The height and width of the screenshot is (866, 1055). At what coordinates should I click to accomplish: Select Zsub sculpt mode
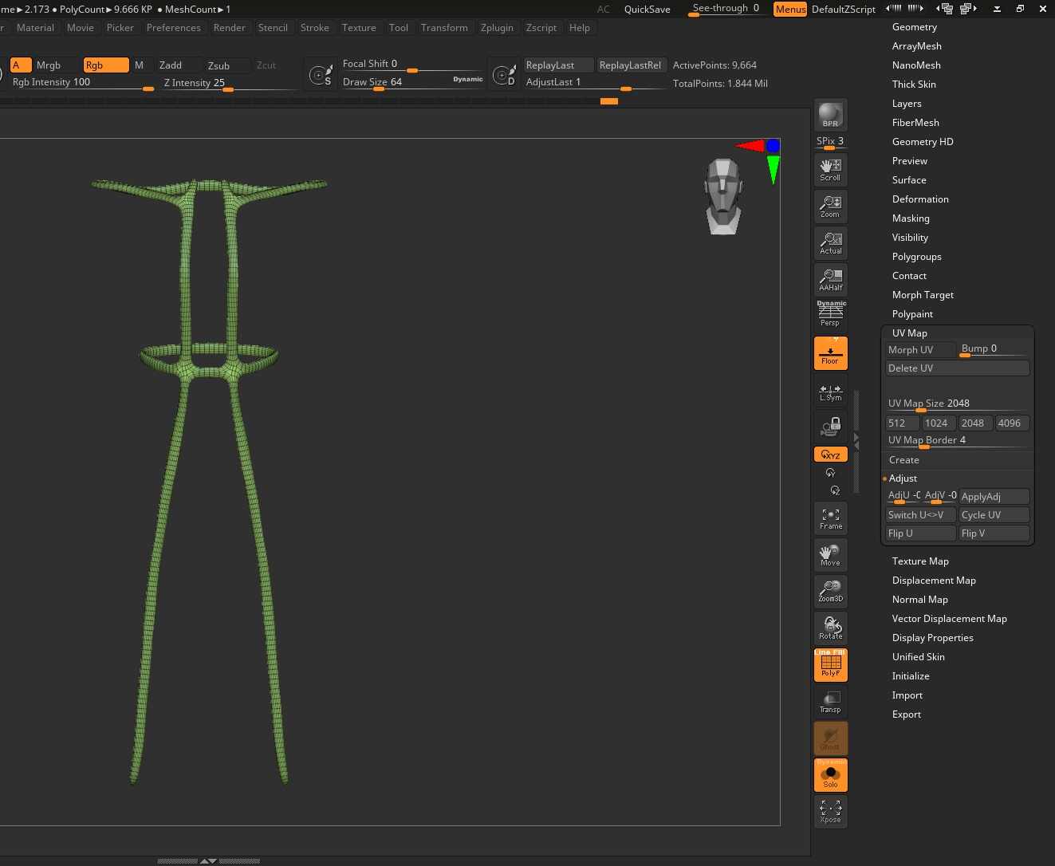(219, 65)
